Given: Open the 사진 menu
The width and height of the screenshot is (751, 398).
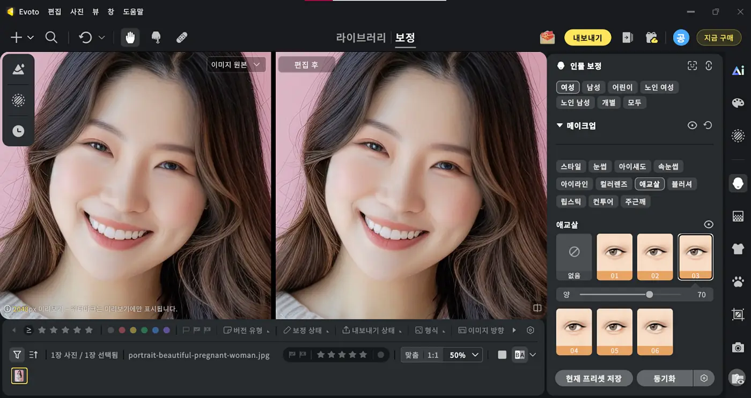Looking at the screenshot, I should tap(76, 11).
